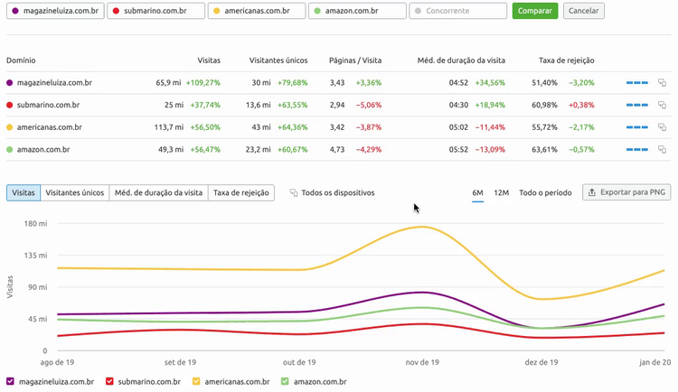Click the Páginas / Visita column header
This screenshot has height=392, width=678.
tap(355, 61)
